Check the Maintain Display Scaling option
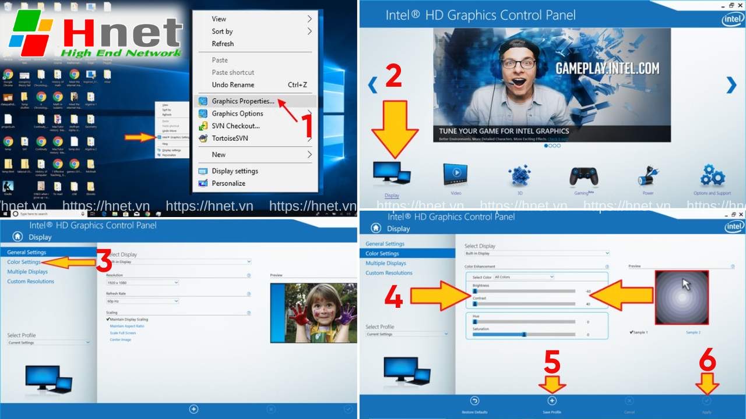746x419 pixels. pyautogui.click(x=127, y=319)
